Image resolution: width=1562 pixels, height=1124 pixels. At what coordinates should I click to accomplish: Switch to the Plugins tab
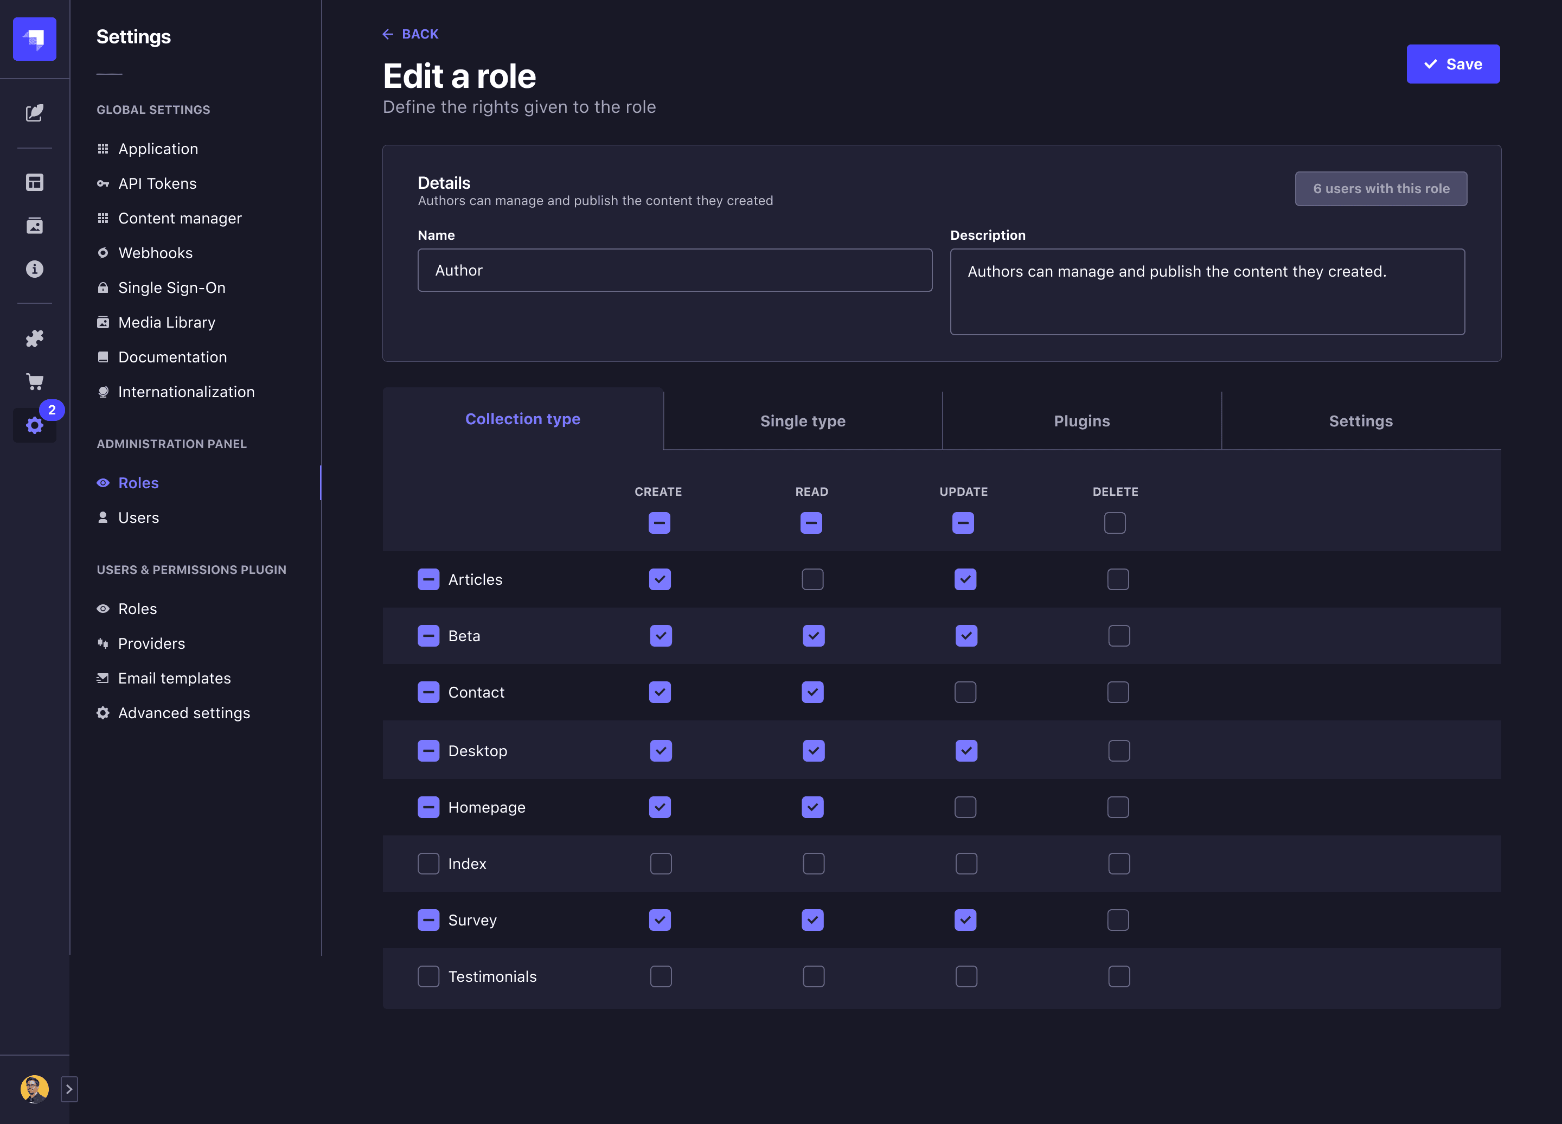pyautogui.click(x=1081, y=421)
